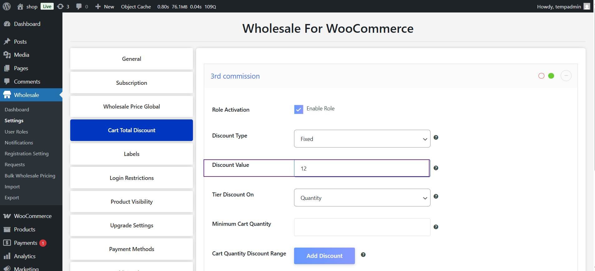Open the Tier Discount On dropdown

362,198
